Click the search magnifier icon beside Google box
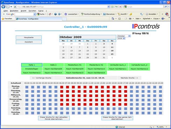This screenshot has width=171, height=129. (166, 7)
